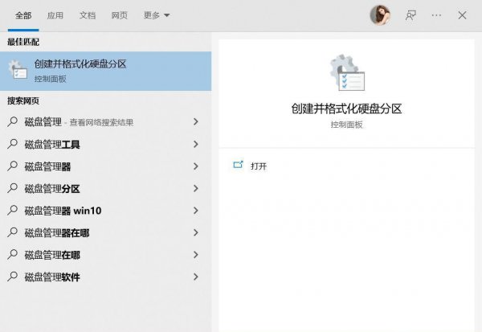Image resolution: width=482 pixels, height=332 pixels.
Task: Click the control panel icon in best match
Action: click(x=18, y=70)
